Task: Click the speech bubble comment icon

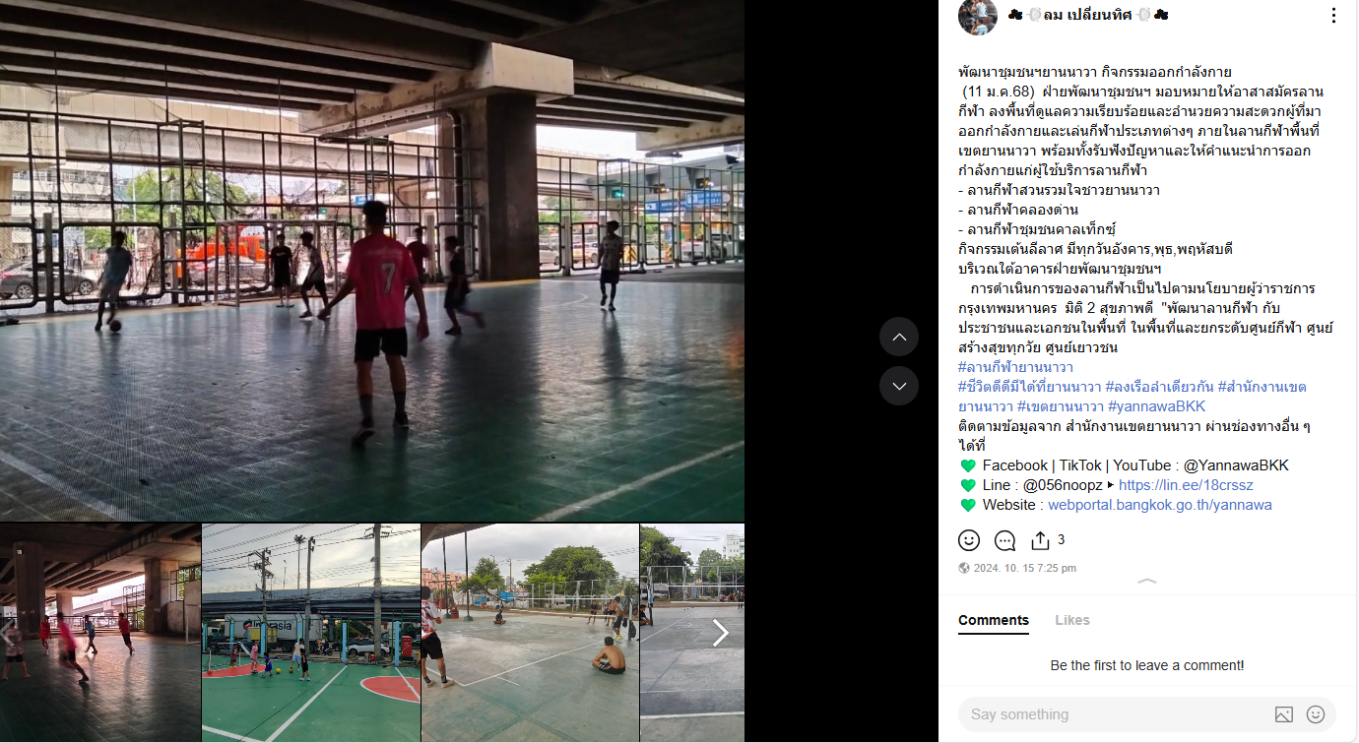Action: (x=1004, y=540)
